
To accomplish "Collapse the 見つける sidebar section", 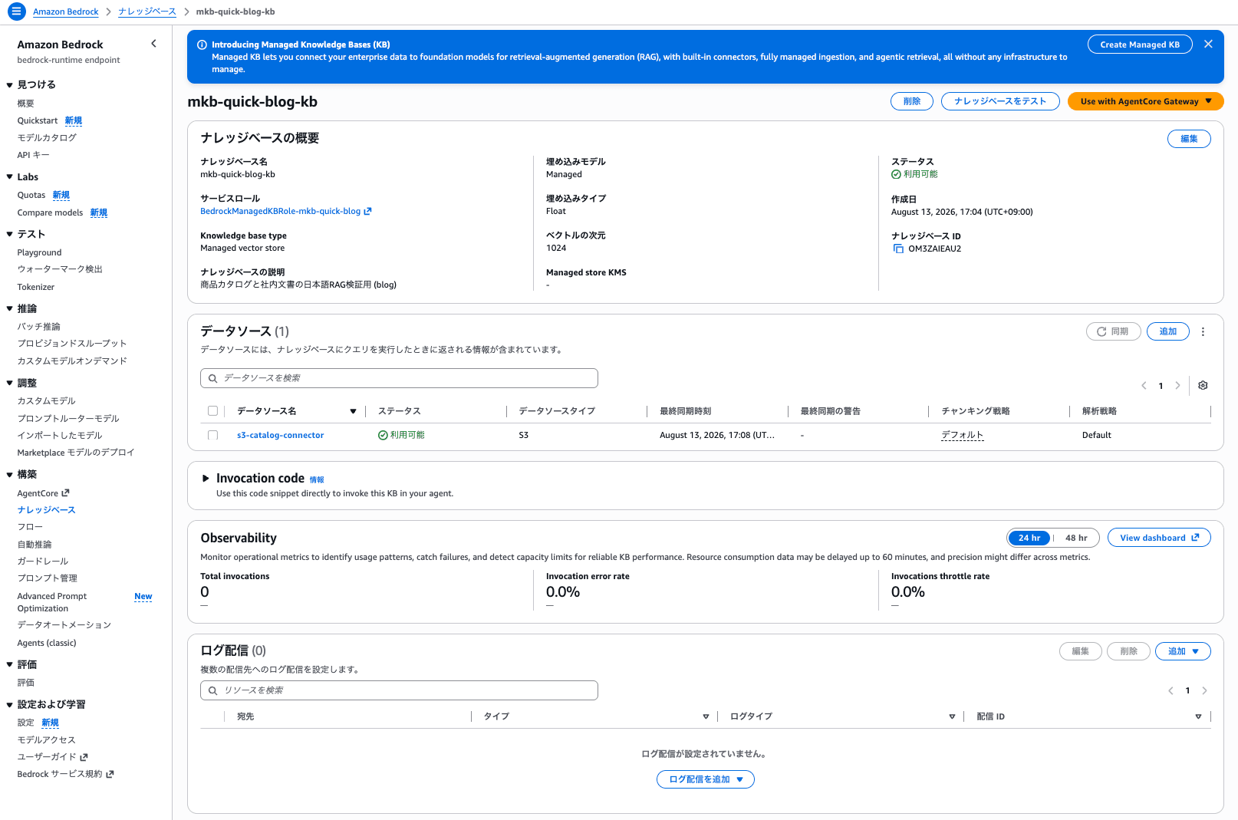I will pyautogui.click(x=10, y=85).
